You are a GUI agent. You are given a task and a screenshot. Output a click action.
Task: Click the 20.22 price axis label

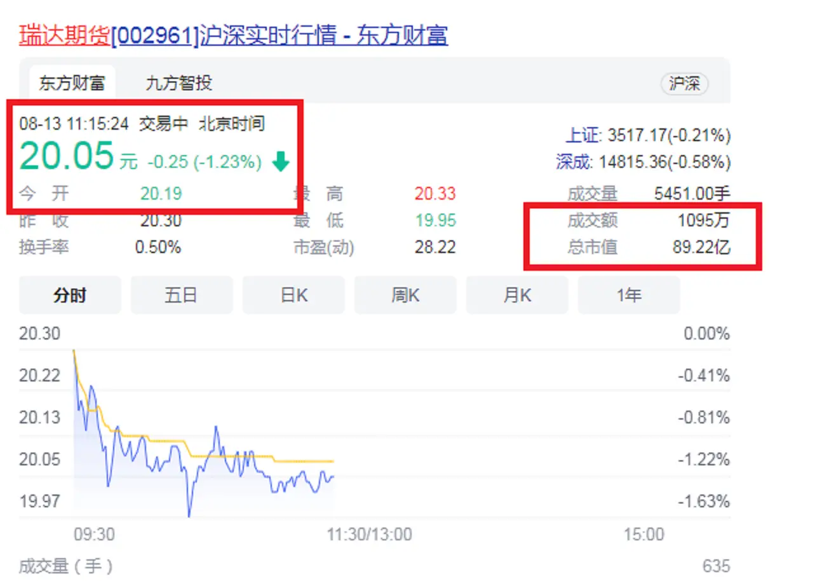coord(39,375)
